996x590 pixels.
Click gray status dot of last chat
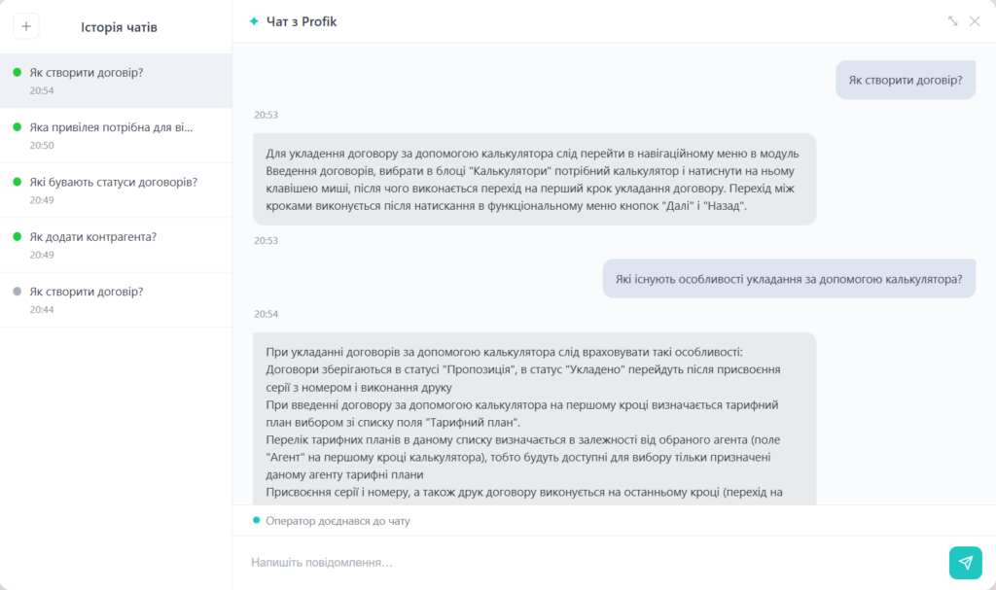18,292
